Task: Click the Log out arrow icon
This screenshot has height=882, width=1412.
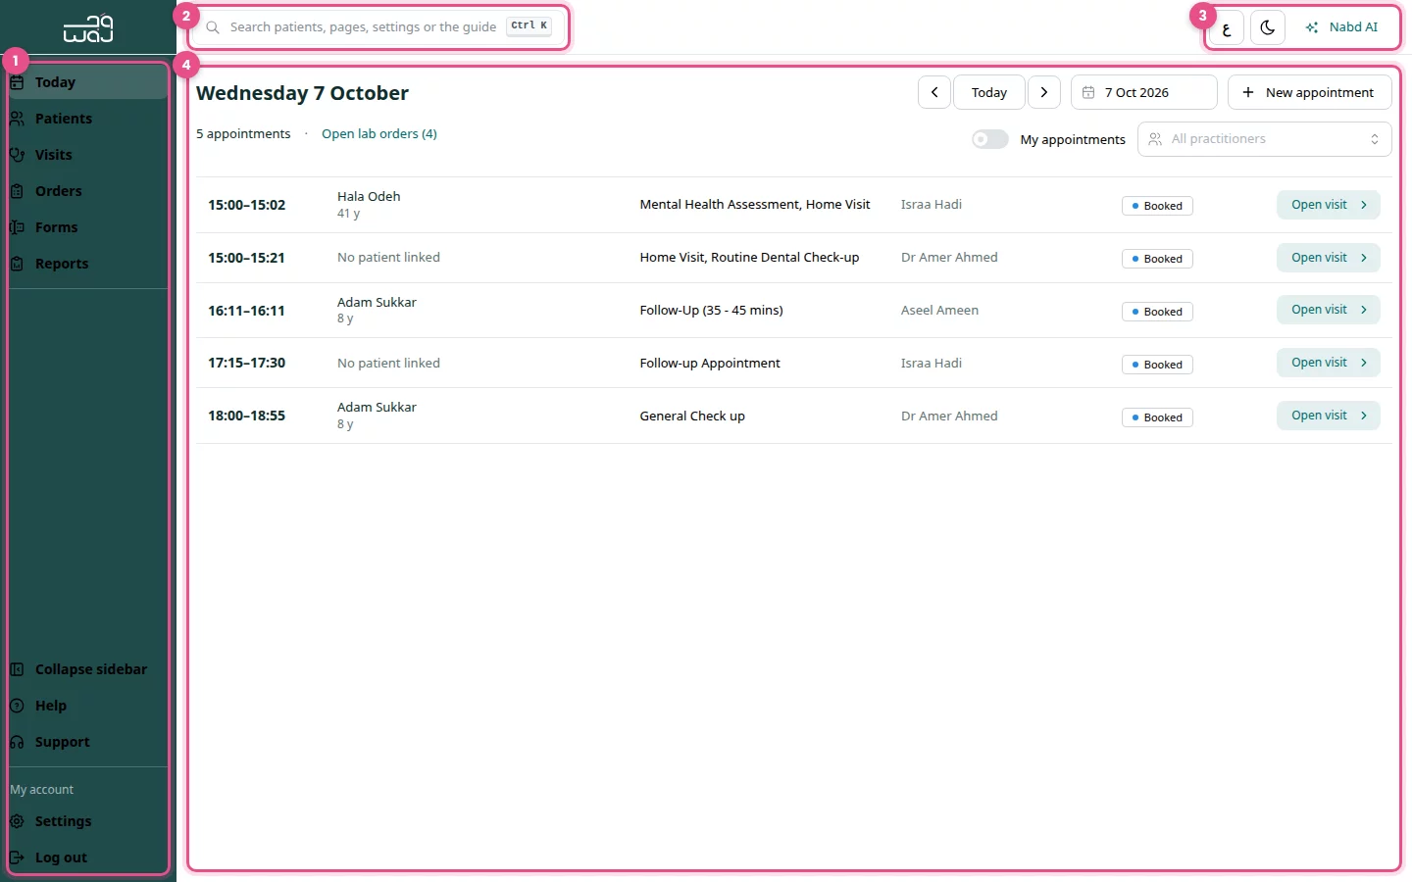Action: point(17,857)
